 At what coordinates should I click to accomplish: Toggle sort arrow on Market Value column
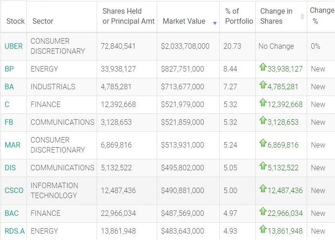point(215,22)
